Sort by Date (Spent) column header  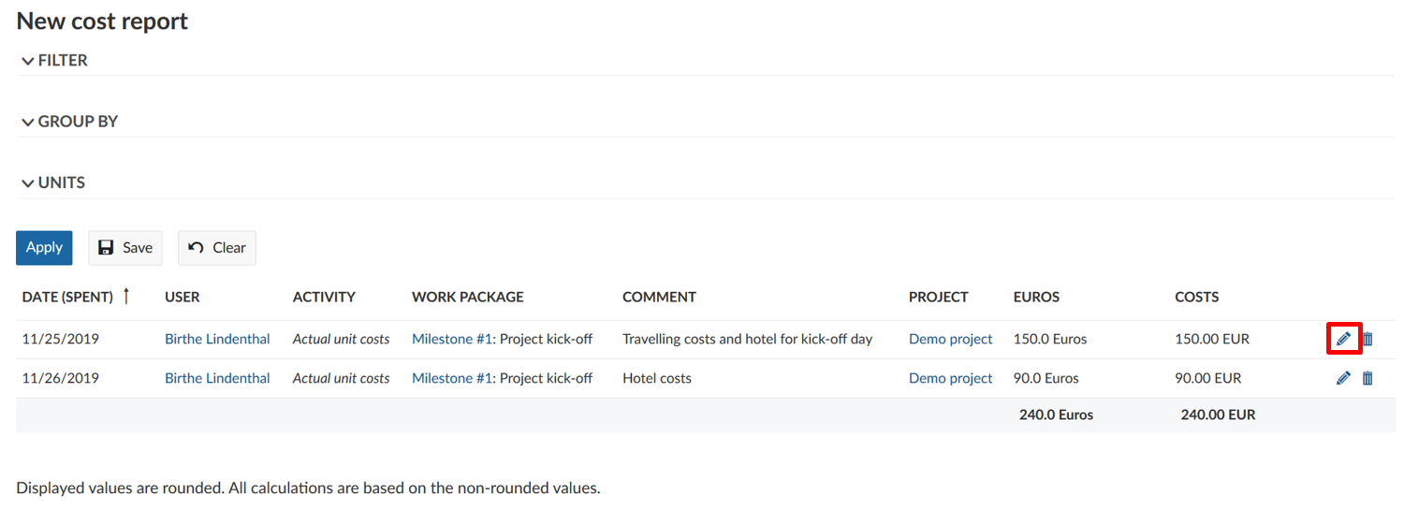coord(67,297)
